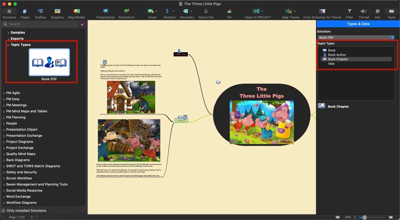Image resolution: width=400 pixels, height=220 pixels.
Task: Expand Scrum Workflow solution group
Action: click(x=4, y=178)
